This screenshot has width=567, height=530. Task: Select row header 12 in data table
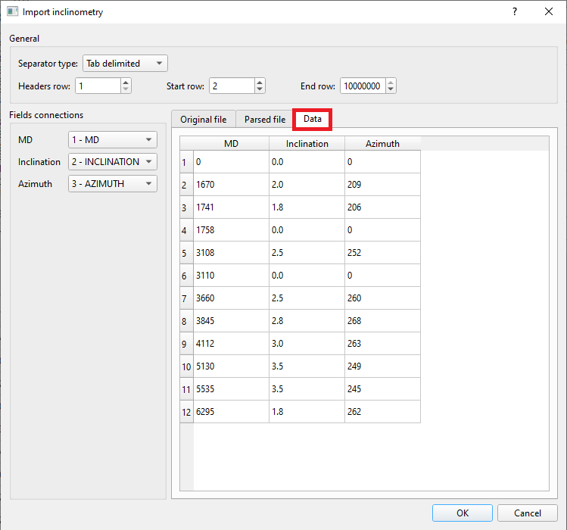tap(186, 412)
